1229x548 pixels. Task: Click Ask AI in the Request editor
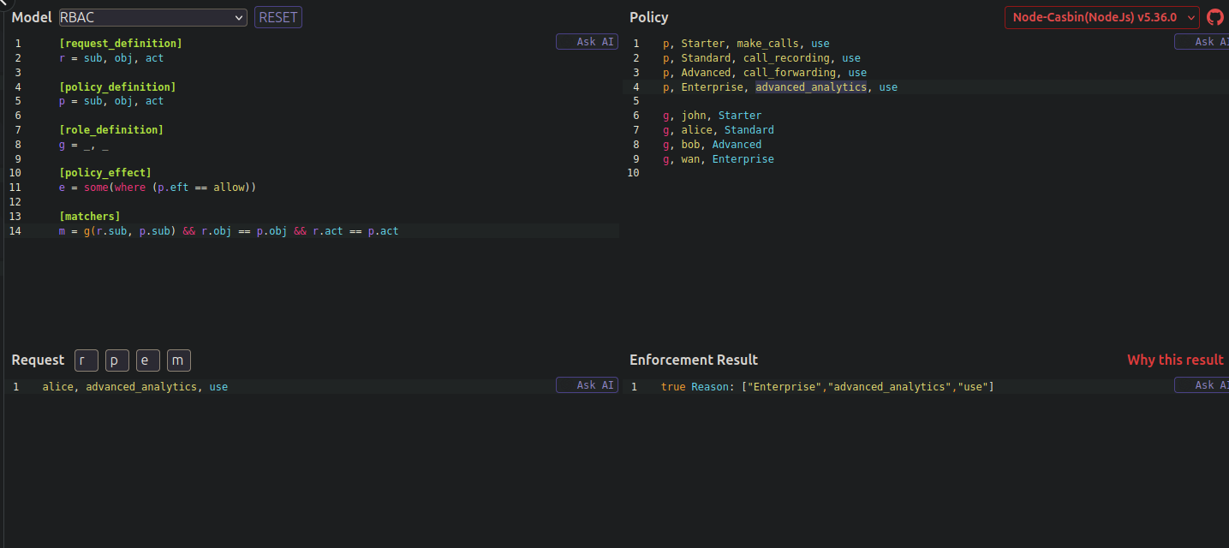[587, 385]
